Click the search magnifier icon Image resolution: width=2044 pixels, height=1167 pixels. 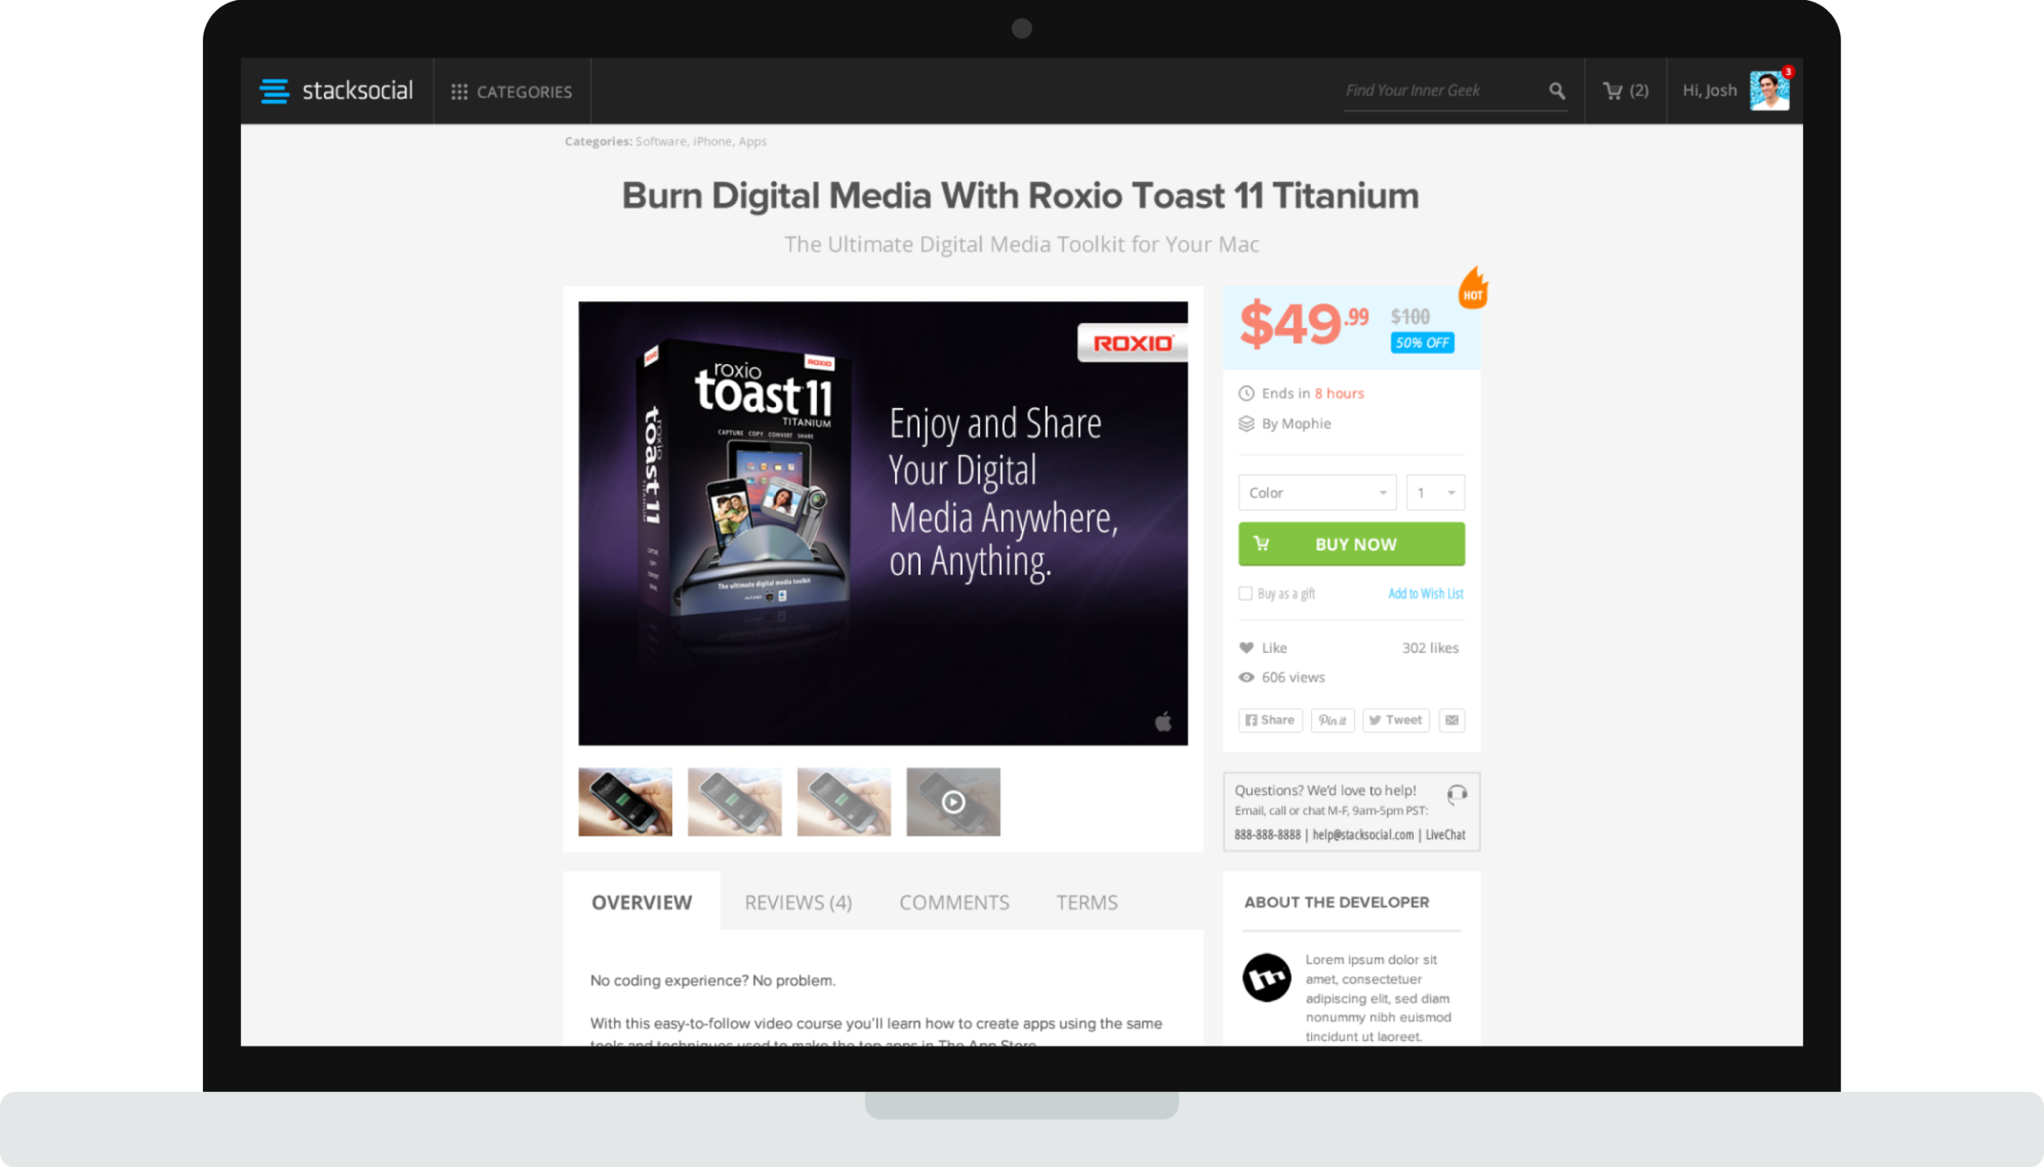pos(1557,91)
